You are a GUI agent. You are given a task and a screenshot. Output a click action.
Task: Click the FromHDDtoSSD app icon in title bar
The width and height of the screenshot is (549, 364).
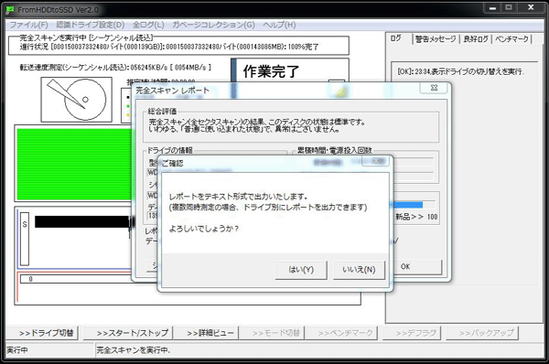click(x=10, y=9)
